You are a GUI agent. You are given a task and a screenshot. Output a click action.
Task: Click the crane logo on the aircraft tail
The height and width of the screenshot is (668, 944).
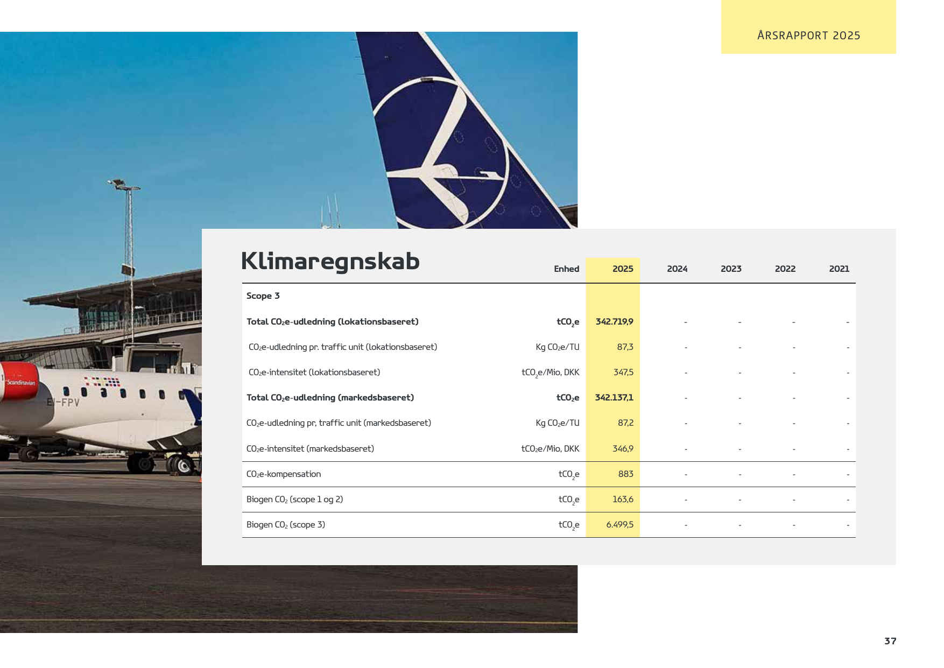coord(440,153)
